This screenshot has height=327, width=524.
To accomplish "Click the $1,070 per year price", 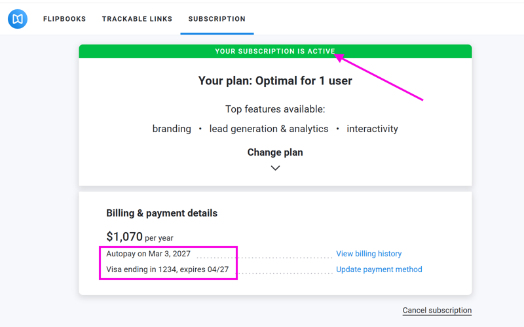I will (x=140, y=237).
